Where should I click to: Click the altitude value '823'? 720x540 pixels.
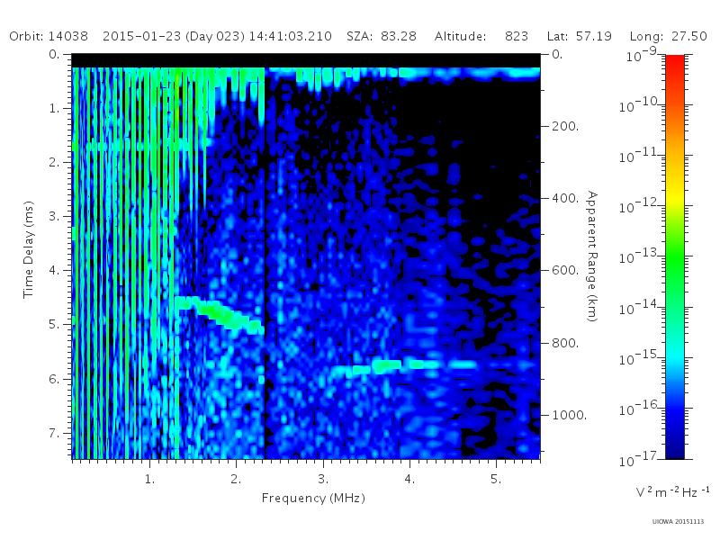516,36
